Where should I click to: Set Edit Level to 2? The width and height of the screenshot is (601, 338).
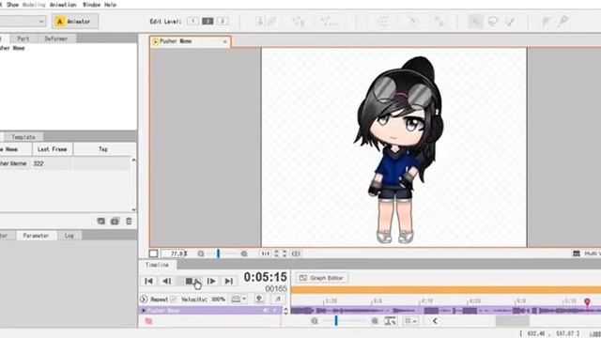[208, 21]
